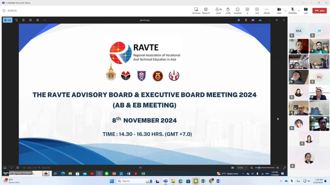The width and height of the screenshot is (330, 185).
Task: Expand hidden icons chevron in shared screen tray
Action: (x=243, y=174)
